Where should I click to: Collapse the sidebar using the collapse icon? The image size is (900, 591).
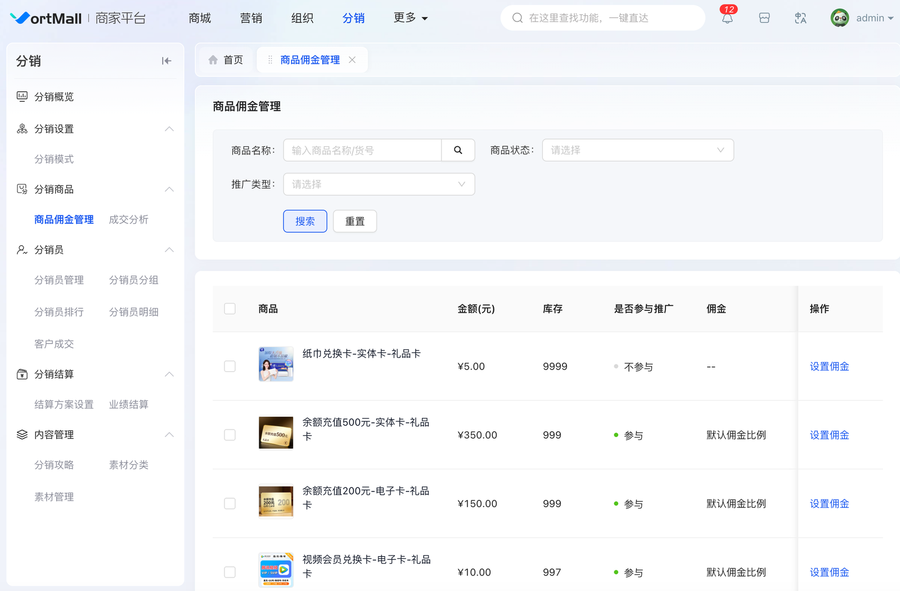tap(166, 61)
